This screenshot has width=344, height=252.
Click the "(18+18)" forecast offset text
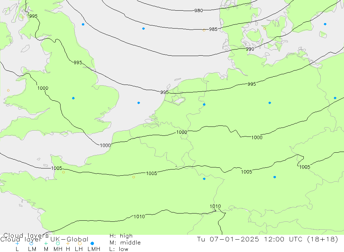[x=323, y=239]
